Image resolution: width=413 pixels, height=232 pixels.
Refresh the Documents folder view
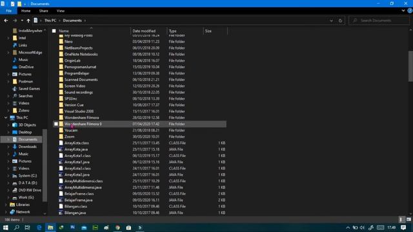pos(340,21)
